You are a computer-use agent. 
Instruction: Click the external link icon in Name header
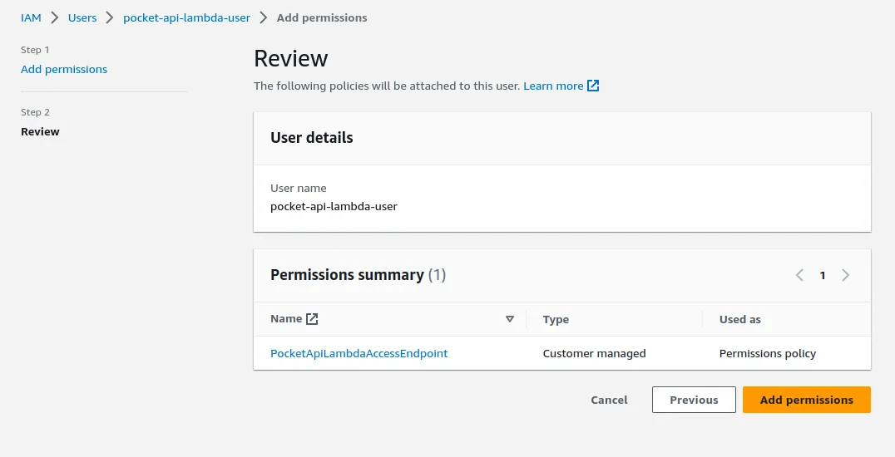click(312, 319)
